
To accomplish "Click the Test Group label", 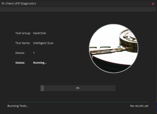I will pos(23,33).
